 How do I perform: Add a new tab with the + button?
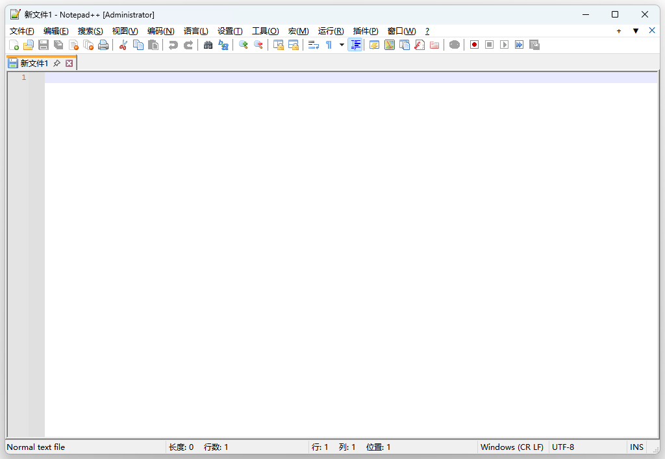click(x=619, y=31)
